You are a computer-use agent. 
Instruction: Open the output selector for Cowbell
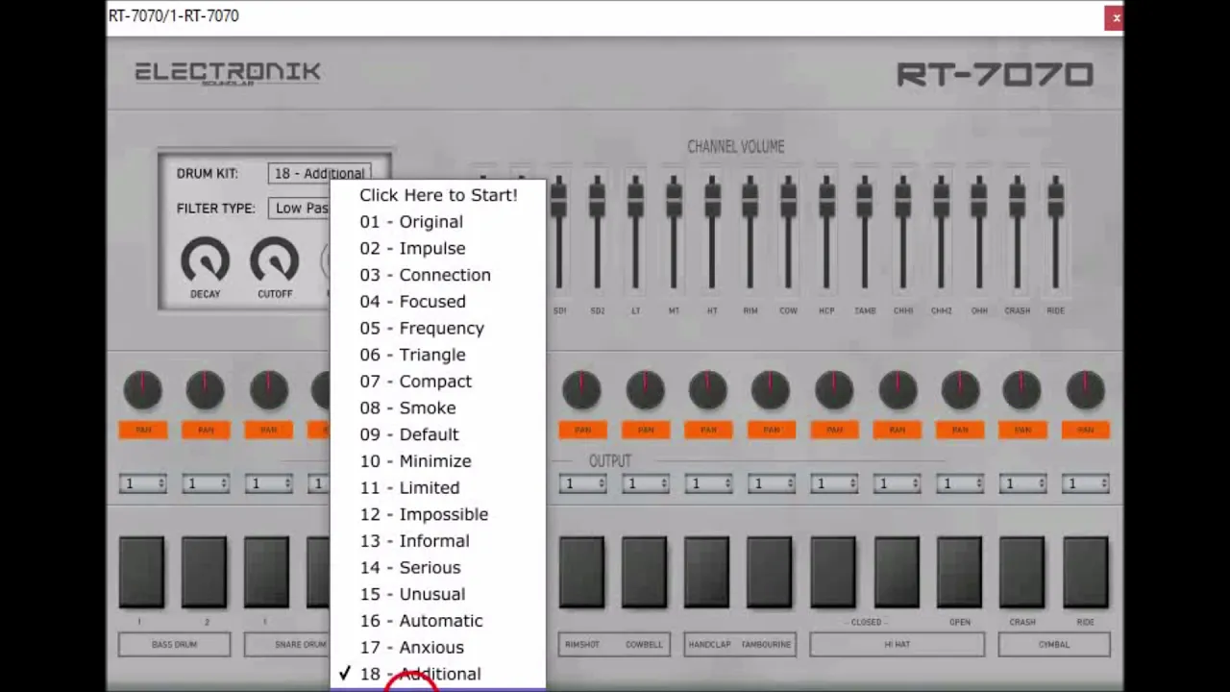[645, 483]
